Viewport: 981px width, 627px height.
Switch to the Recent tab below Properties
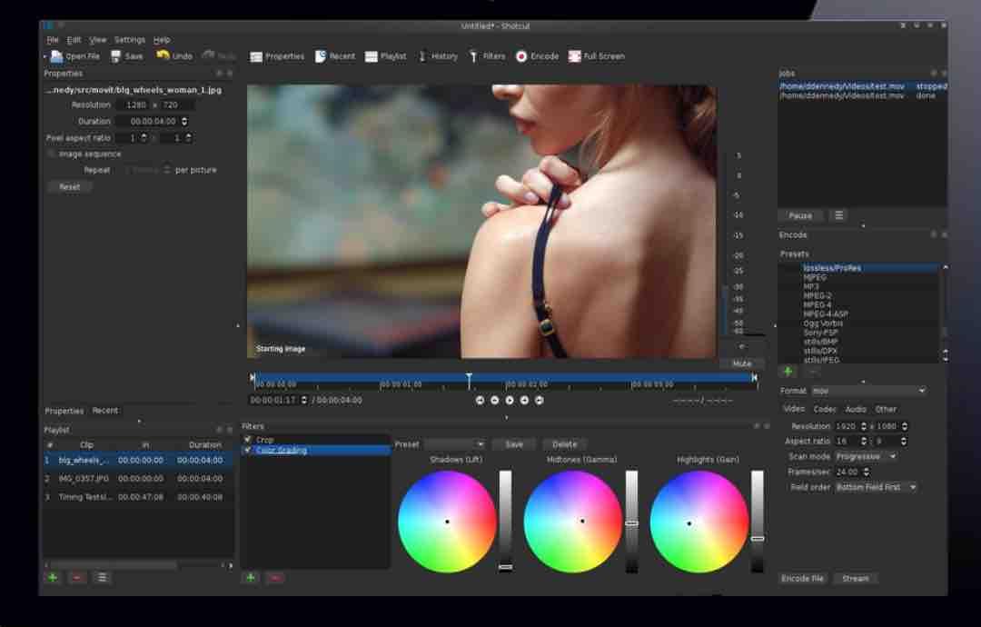pyautogui.click(x=105, y=411)
